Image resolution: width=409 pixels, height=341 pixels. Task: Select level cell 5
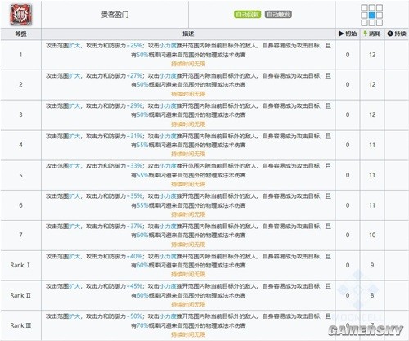(x=20, y=175)
